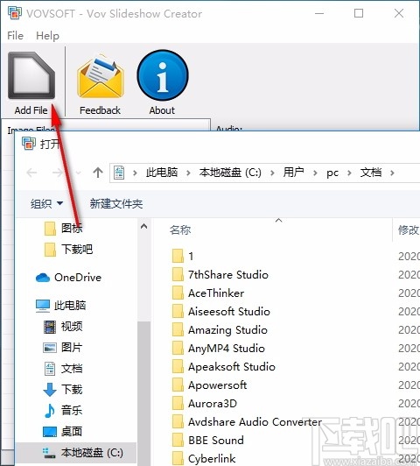Sort by 修改 date column header

point(408,230)
